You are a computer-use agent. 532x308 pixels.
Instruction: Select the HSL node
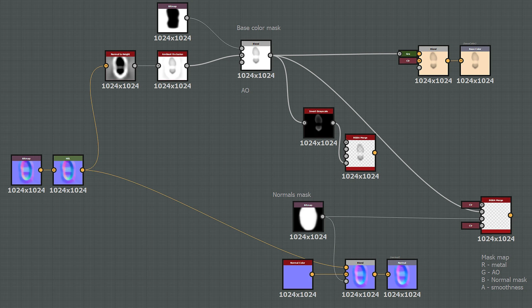click(68, 170)
